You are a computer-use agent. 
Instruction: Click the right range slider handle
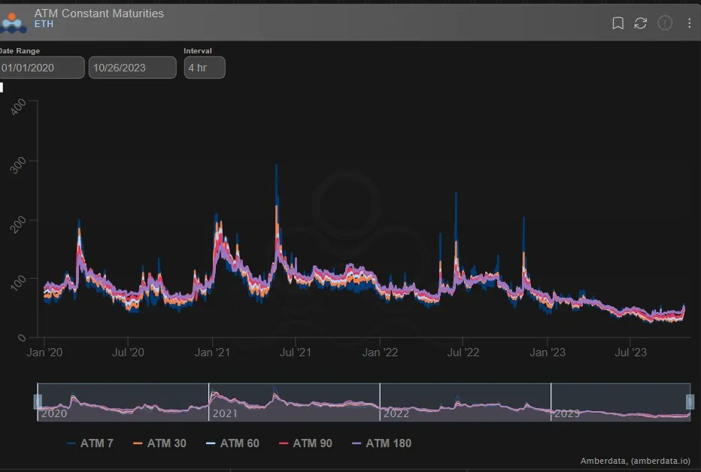pyautogui.click(x=690, y=402)
